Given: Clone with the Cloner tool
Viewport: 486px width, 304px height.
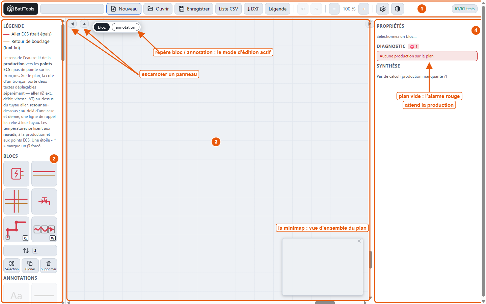Looking at the screenshot, I should [x=30, y=265].
